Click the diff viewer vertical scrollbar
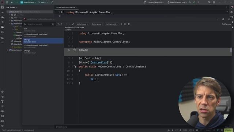Image resolution: width=234 pixels, height=132 pixels. pos(231,50)
